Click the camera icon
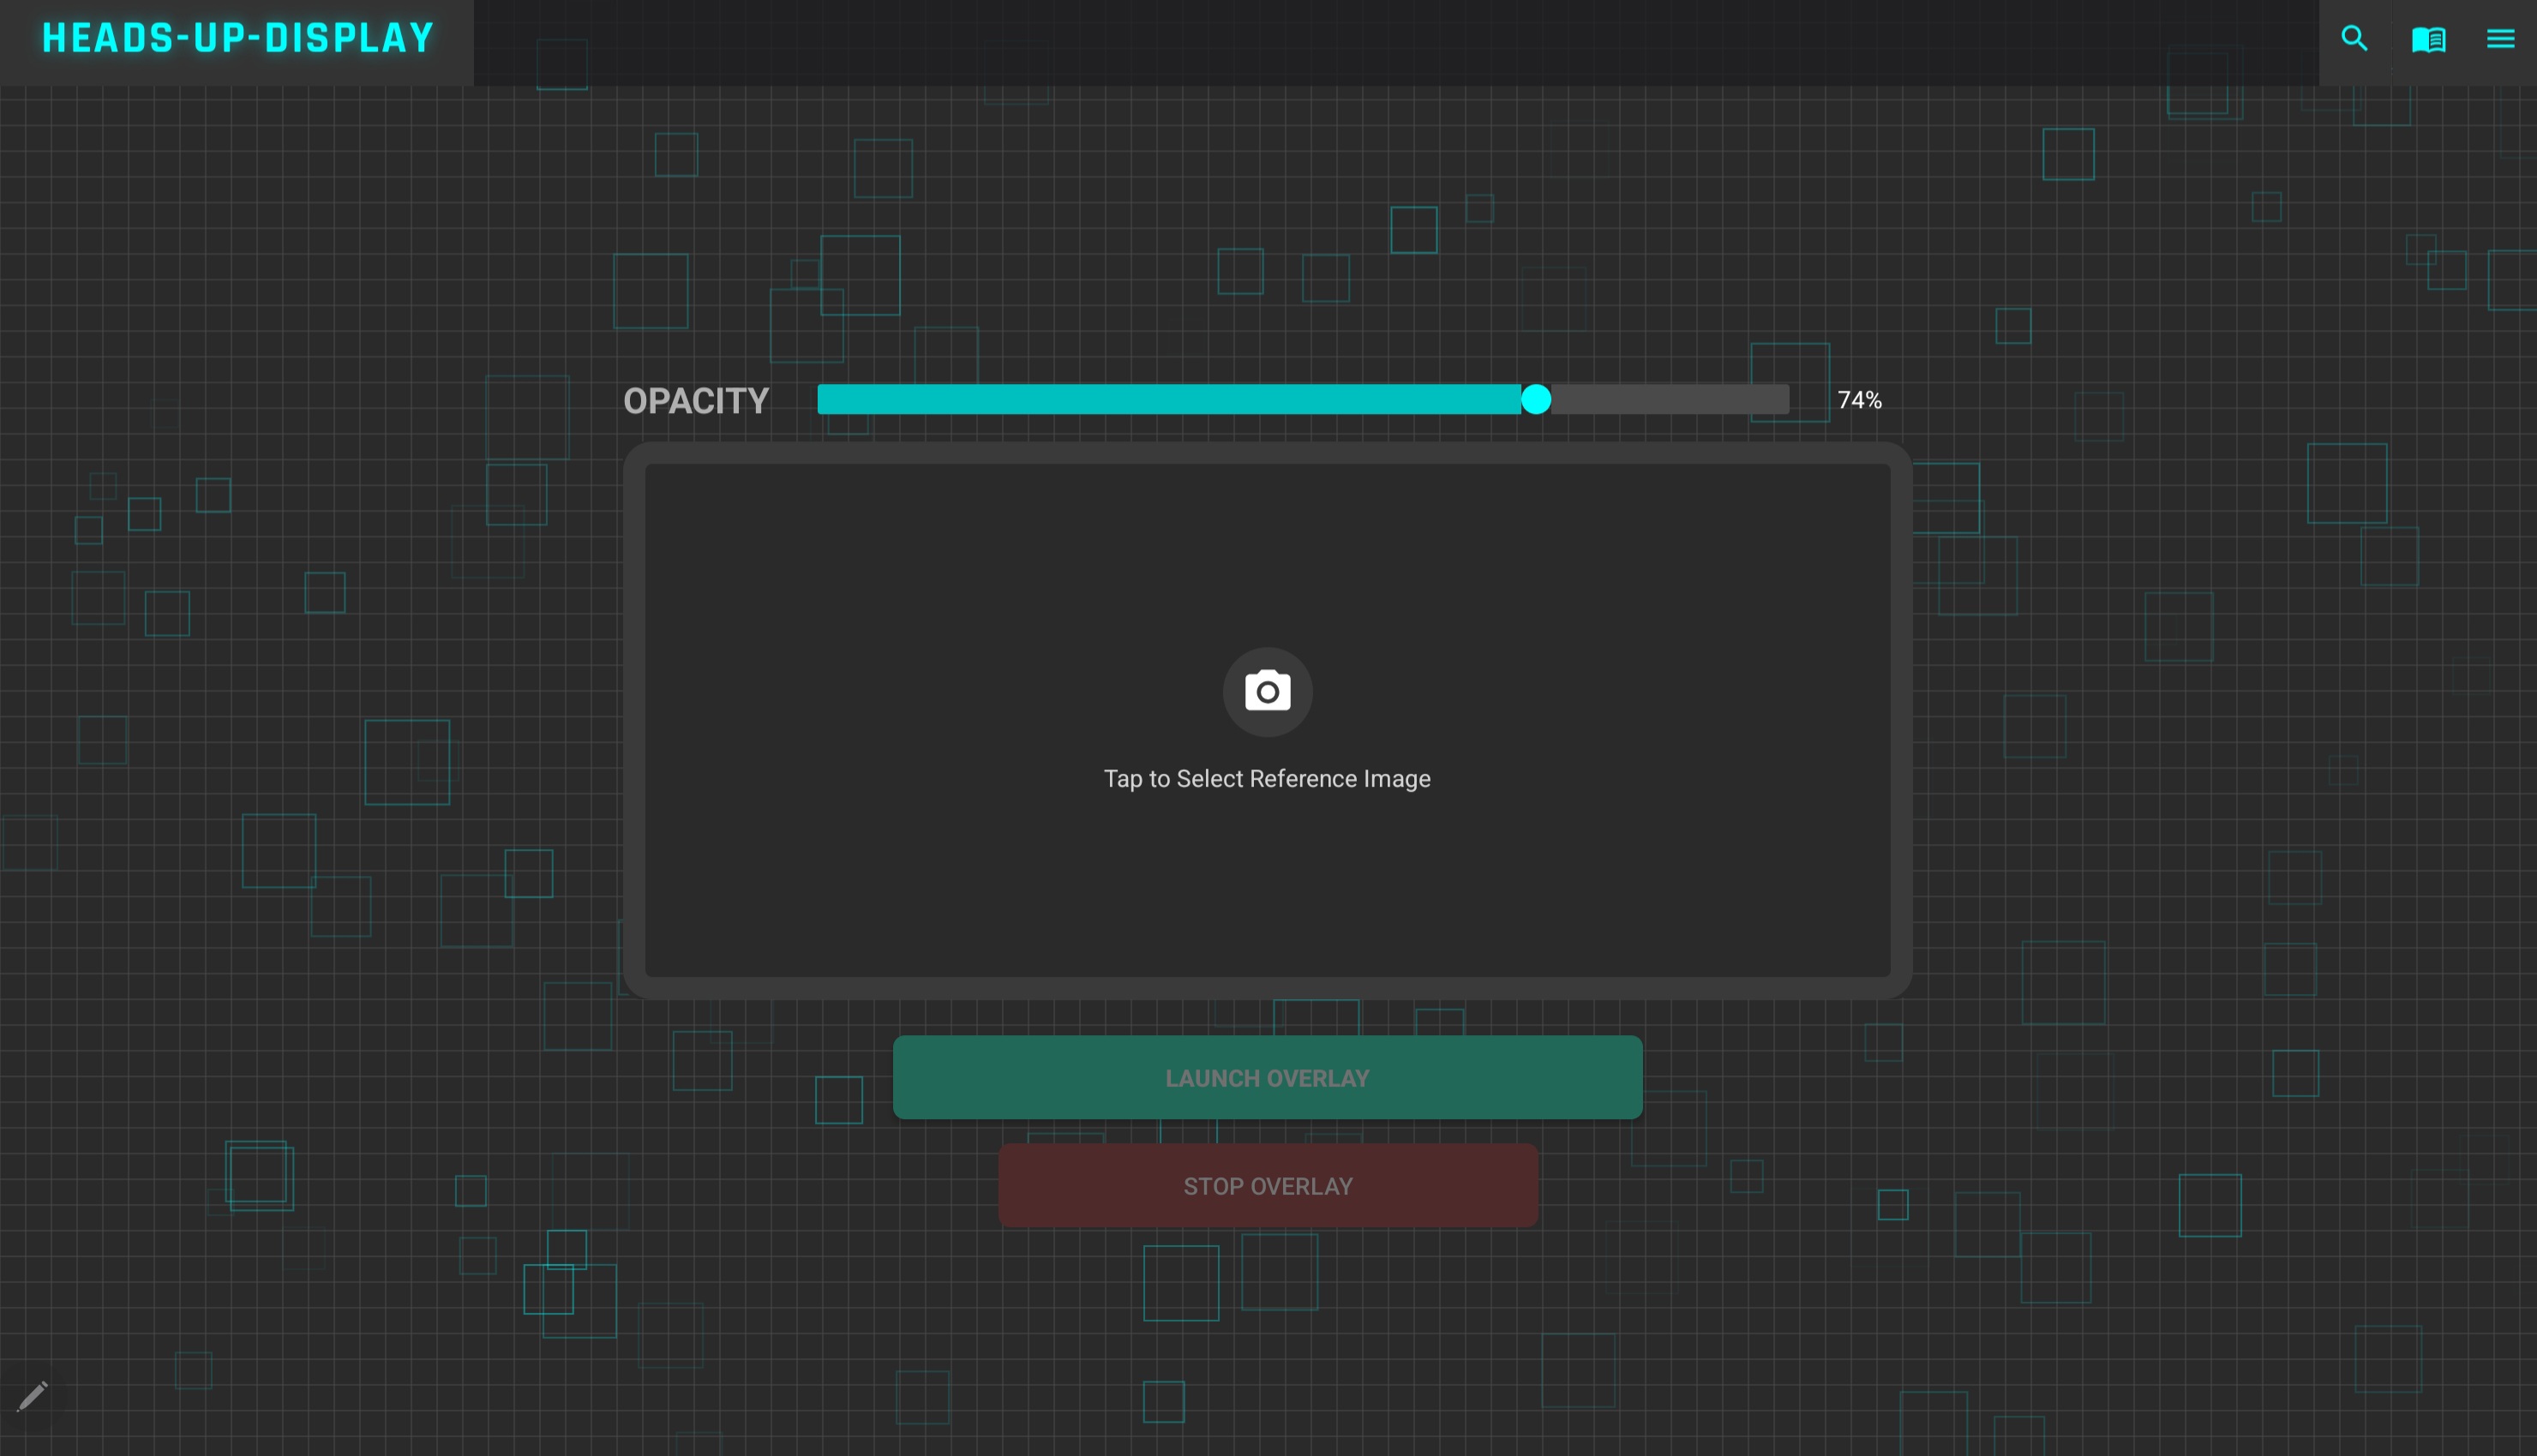2537x1456 pixels. tap(1267, 691)
